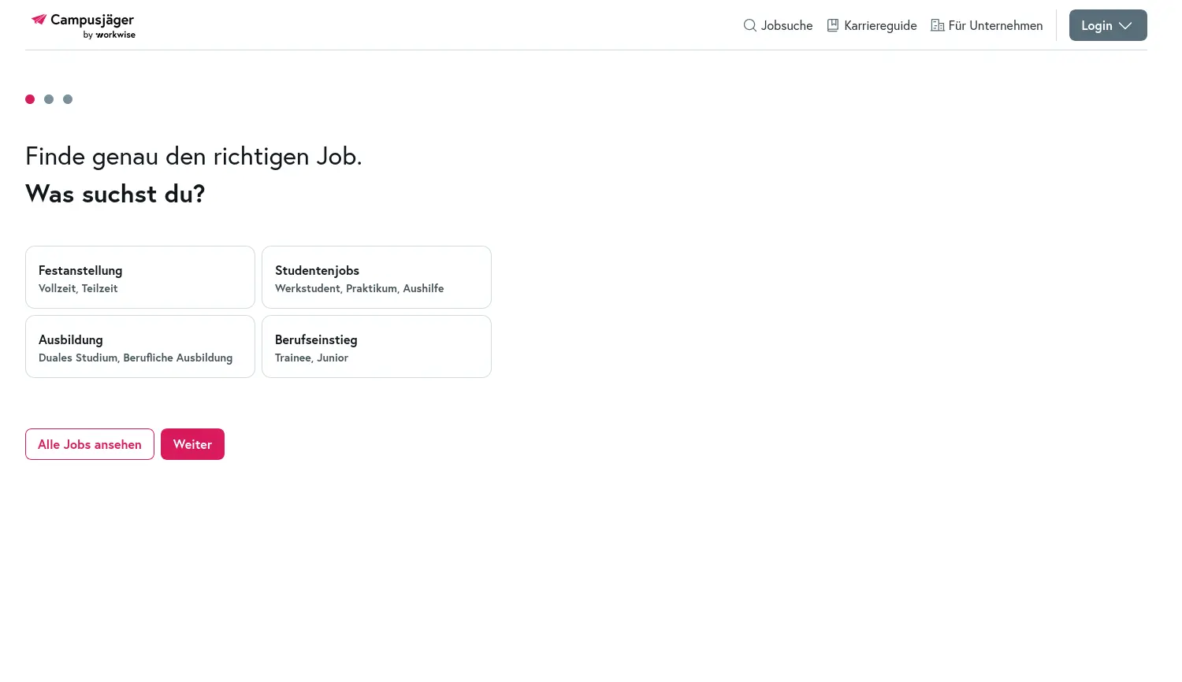Select the third gray progress dot
Viewport: 1182px width, 682px height.
(68, 99)
